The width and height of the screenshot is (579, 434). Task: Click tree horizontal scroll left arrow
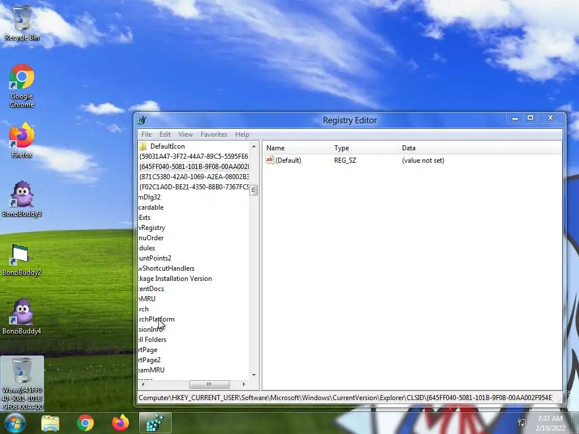click(143, 384)
